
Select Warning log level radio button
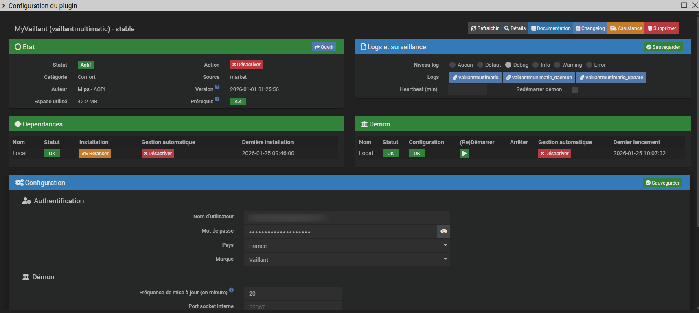pos(557,65)
